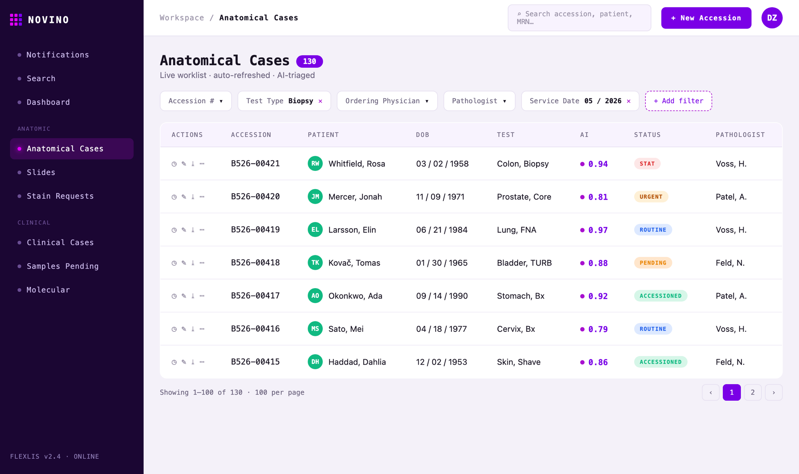The height and width of the screenshot is (474, 799).
Task: Click patient name Haddad, Dahlia
Action: click(x=357, y=362)
